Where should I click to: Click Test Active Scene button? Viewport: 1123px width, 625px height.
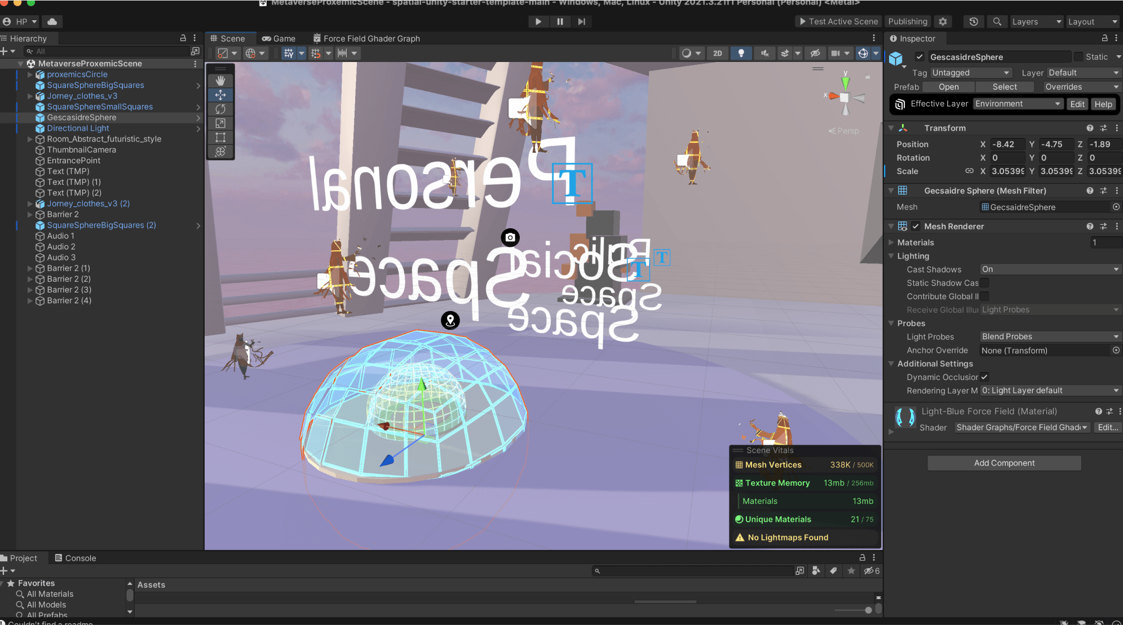[838, 21]
